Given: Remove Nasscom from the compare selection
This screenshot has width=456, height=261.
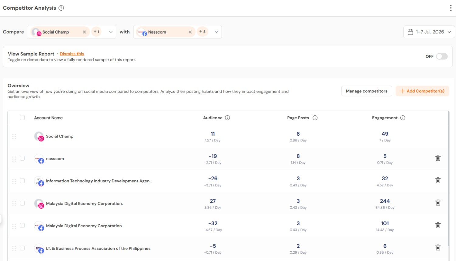Looking at the screenshot, I should pos(190,32).
